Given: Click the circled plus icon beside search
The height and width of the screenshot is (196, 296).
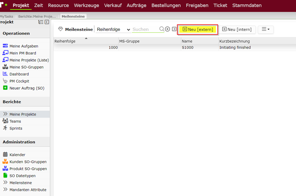Looking at the screenshot, I should 167,29.
